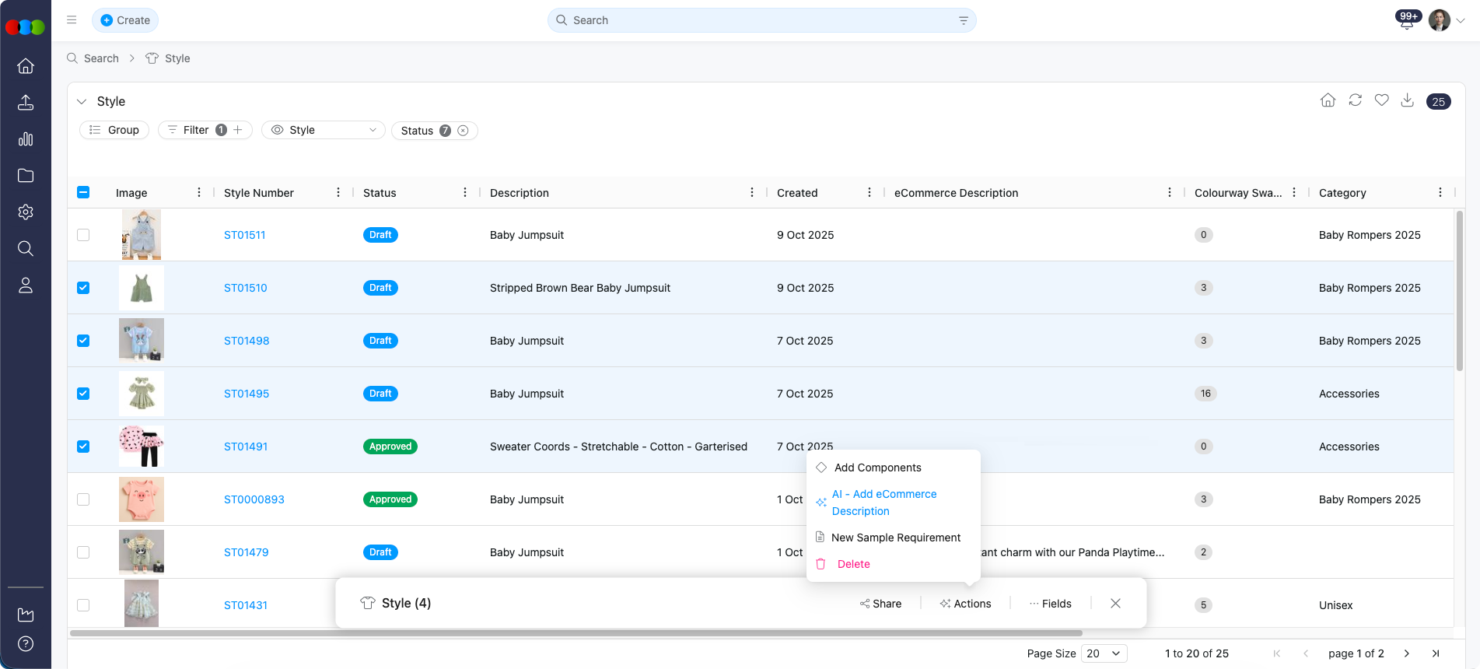Open the user profile sidebar icon
Viewport: 1480px width, 669px height.
(x=26, y=285)
